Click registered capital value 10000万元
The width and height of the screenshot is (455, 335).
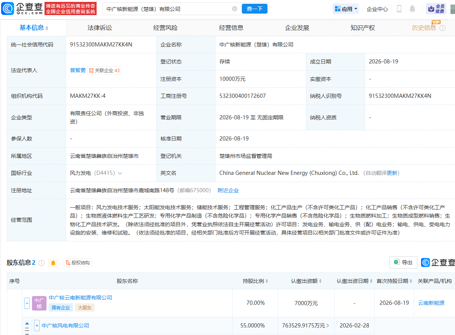coord(232,79)
